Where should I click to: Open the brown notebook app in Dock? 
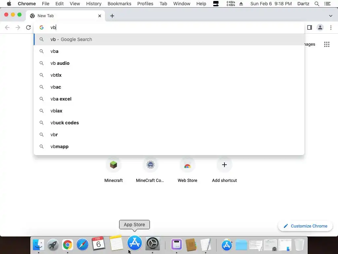pyautogui.click(x=191, y=244)
